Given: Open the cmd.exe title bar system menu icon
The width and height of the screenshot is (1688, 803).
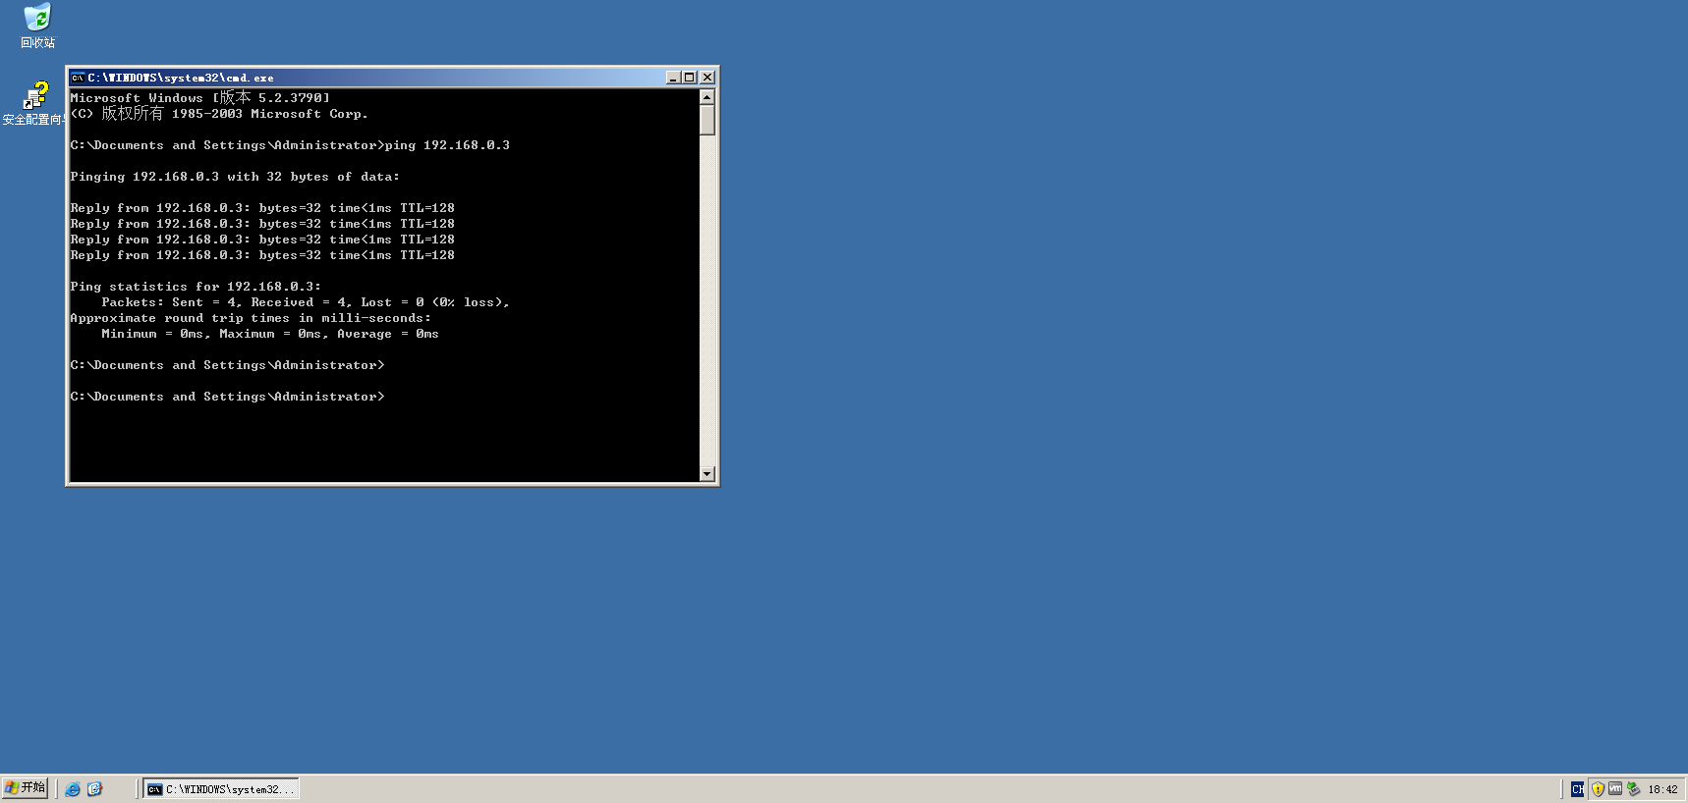Looking at the screenshot, I should pyautogui.click(x=78, y=78).
